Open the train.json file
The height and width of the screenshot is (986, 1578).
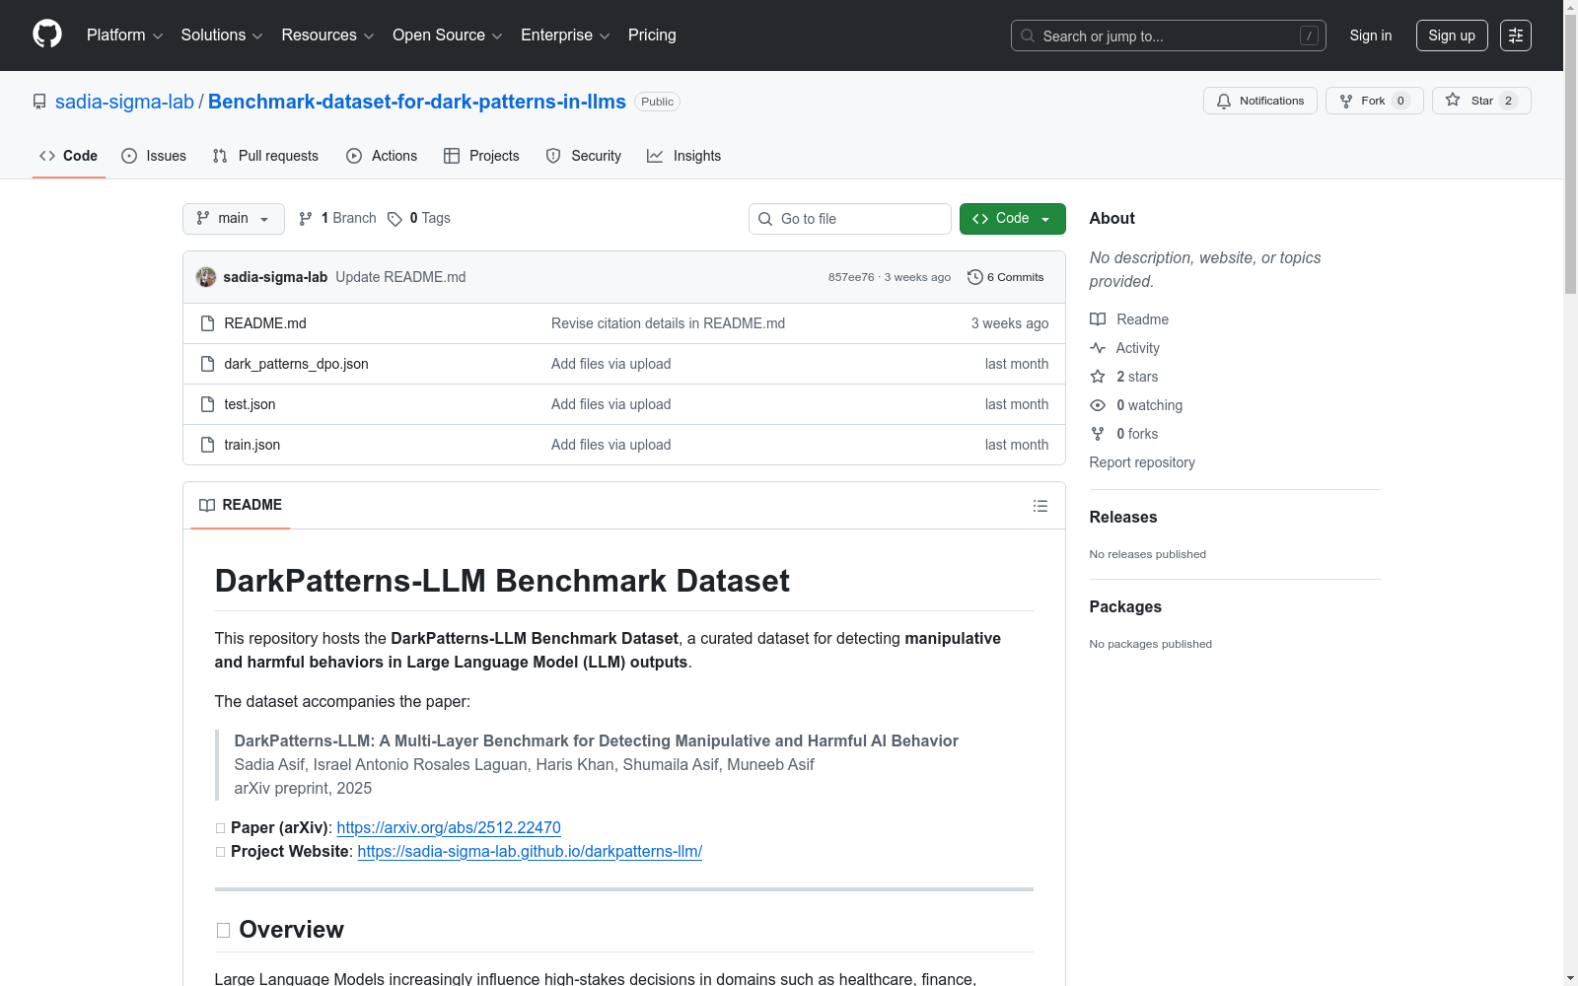click(x=252, y=445)
